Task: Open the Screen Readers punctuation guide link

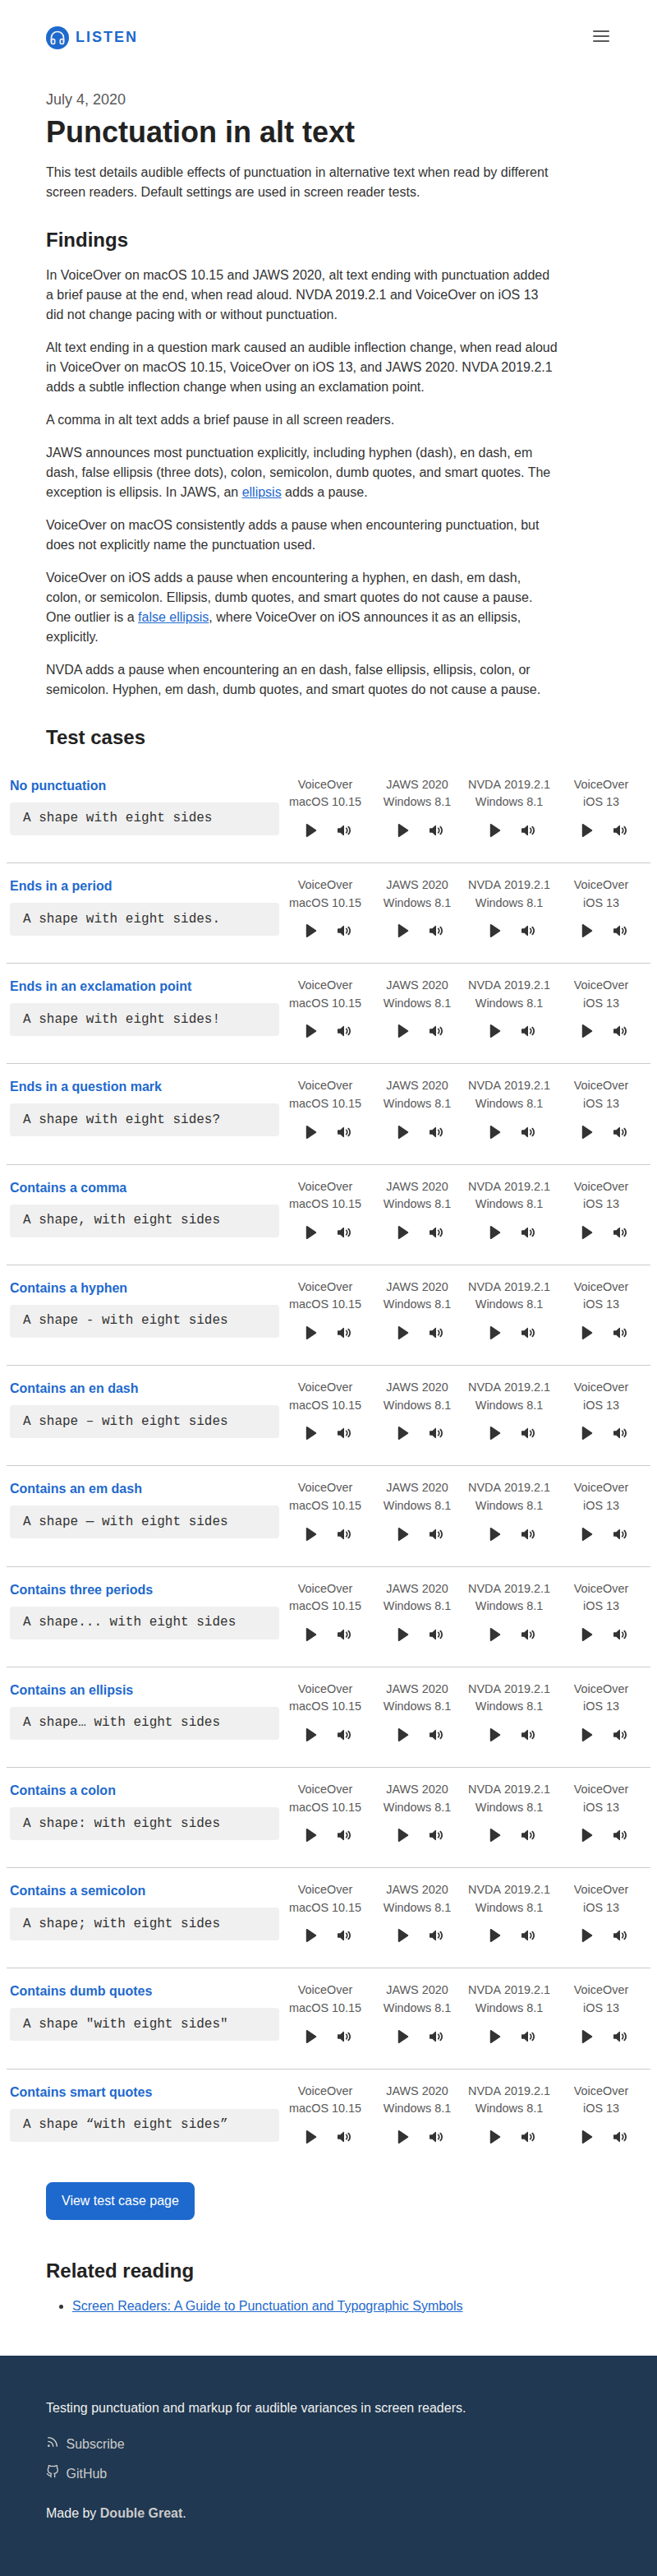Action: point(267,2305)
